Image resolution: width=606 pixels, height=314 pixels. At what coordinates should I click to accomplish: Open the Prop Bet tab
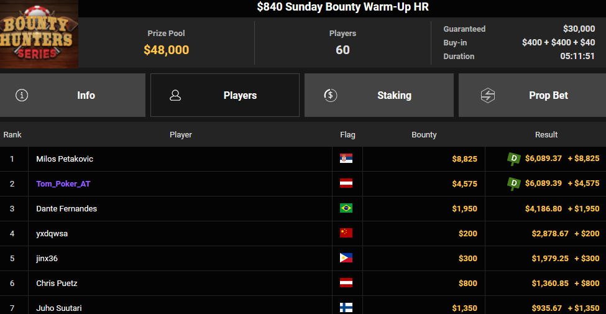(x=532, y=95)
